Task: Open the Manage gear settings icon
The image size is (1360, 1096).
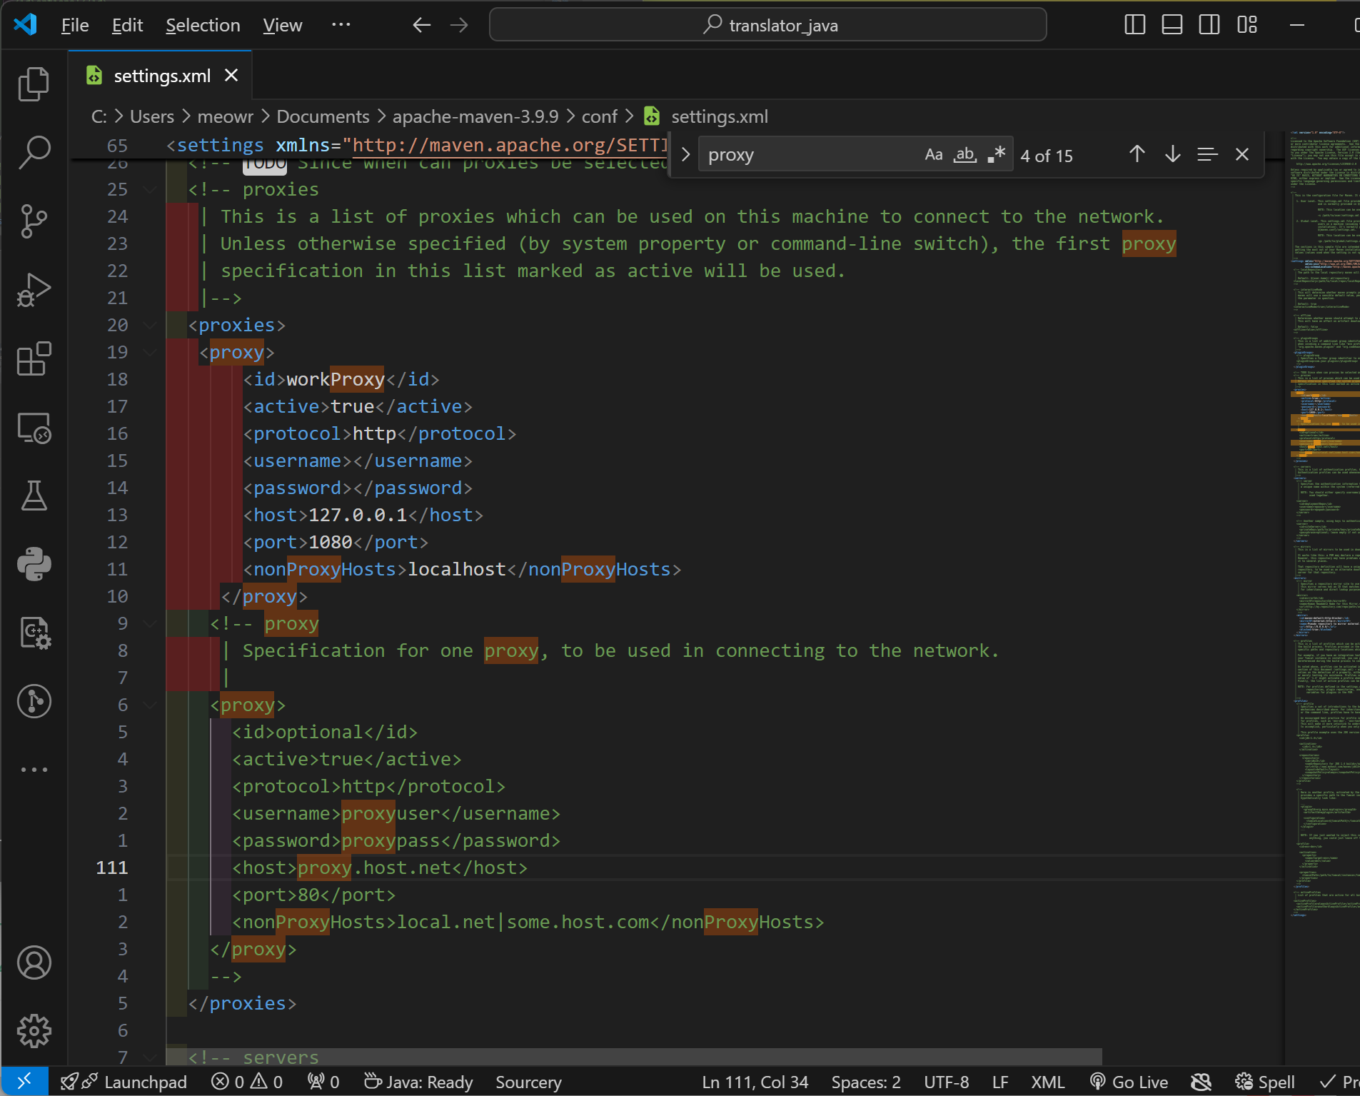Action: pyautogui.click(x=34, y=1031)
